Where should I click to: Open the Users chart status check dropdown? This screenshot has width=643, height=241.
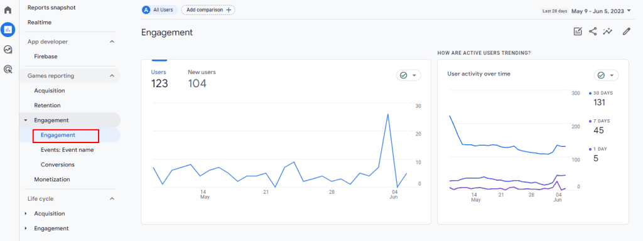tap(408, 75)
